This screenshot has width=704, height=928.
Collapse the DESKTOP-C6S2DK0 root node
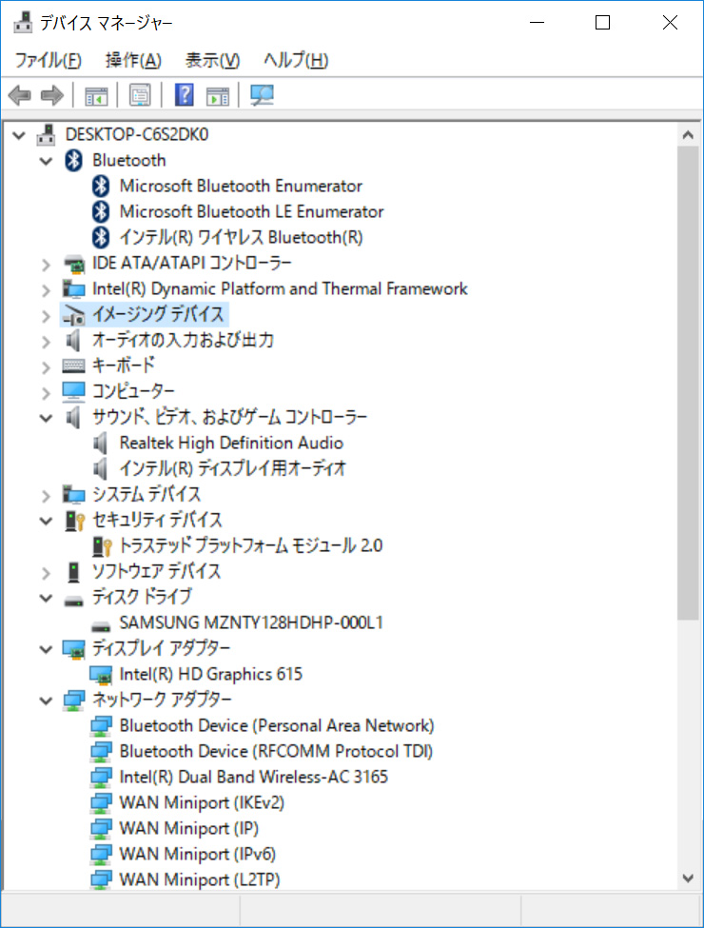[x=19, y=135]
